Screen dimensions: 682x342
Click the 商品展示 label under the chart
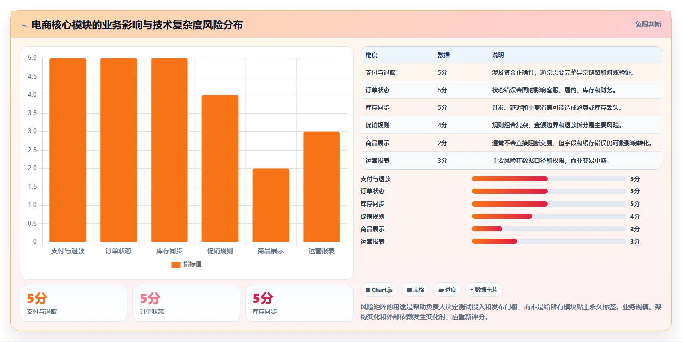click(x=271, y=251)
